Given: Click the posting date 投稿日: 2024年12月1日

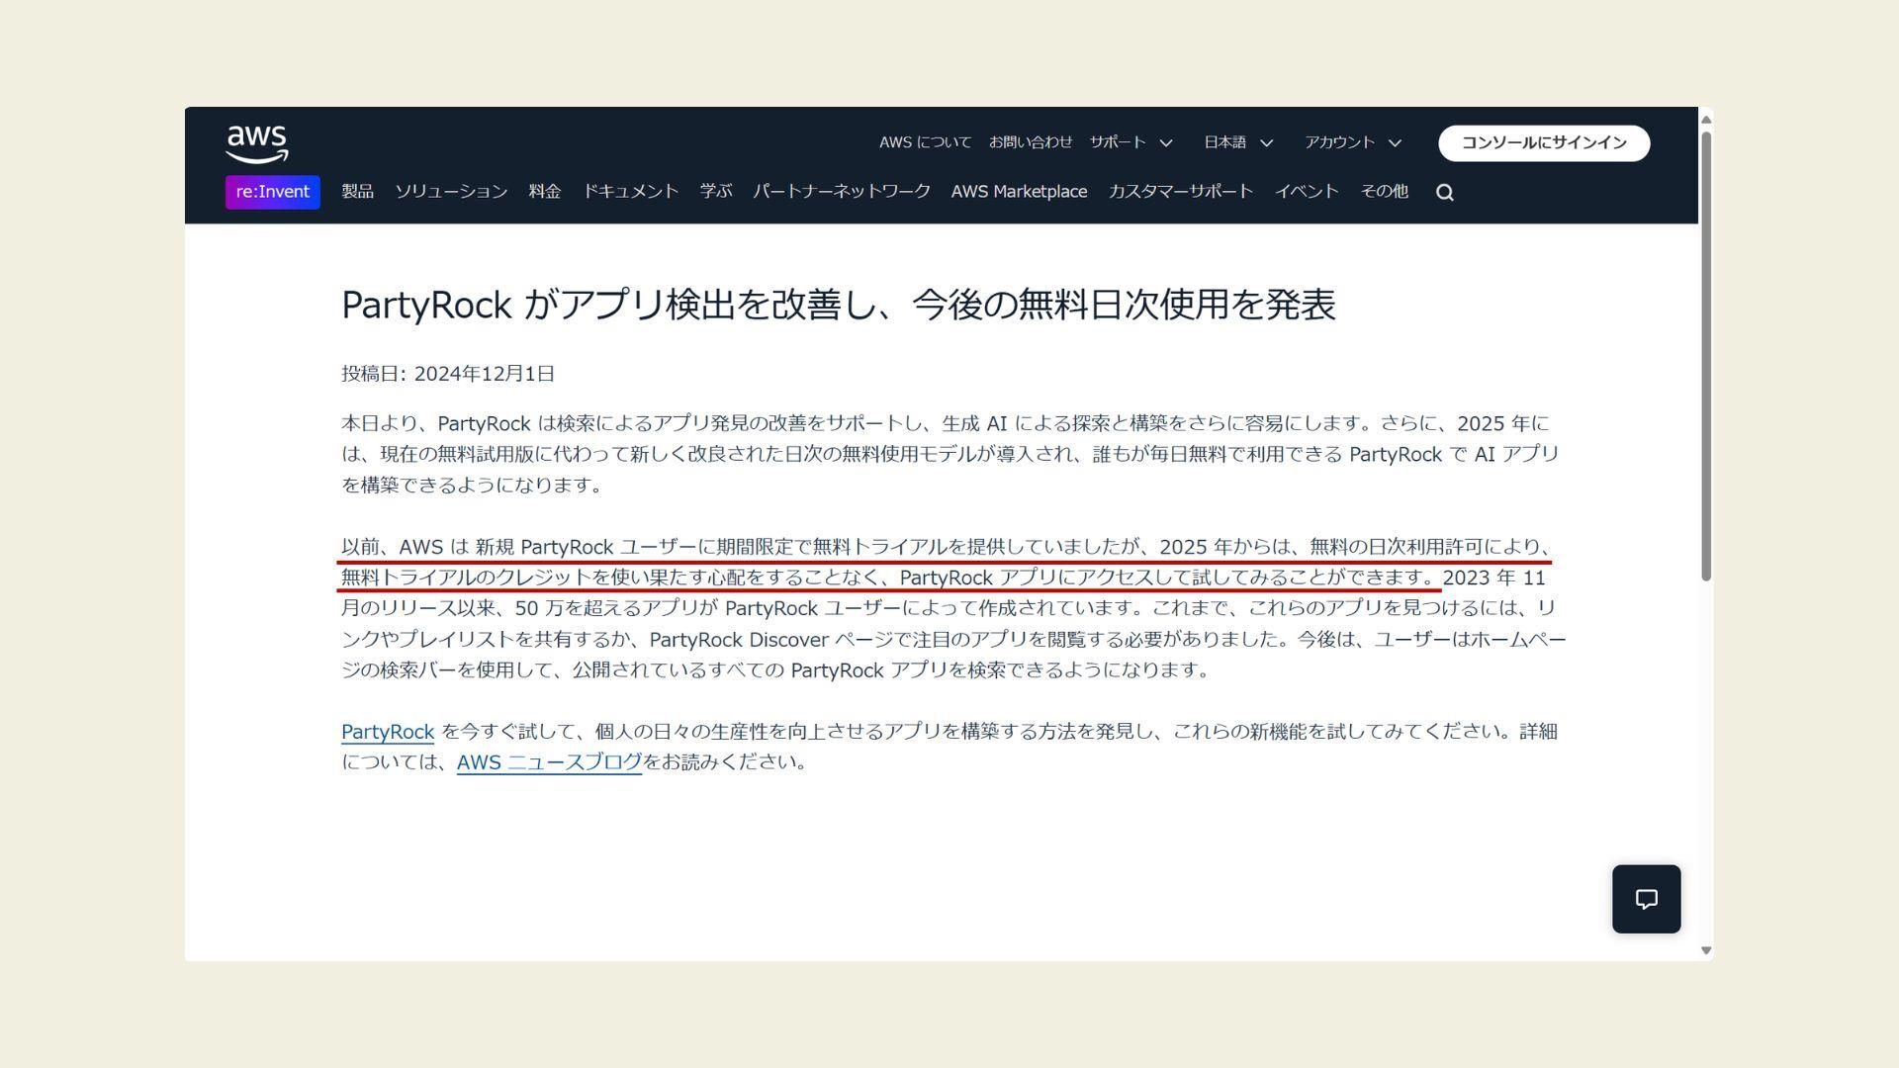Looking at the screenshot, I should pyautogui.click(x=448, y=374).
